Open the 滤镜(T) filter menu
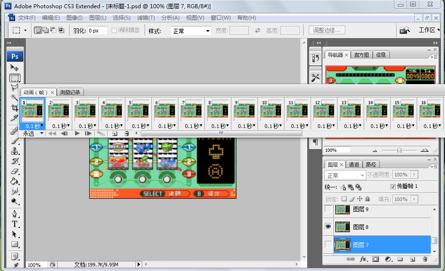This screenshot has width=445, height=271. point(146,18)
